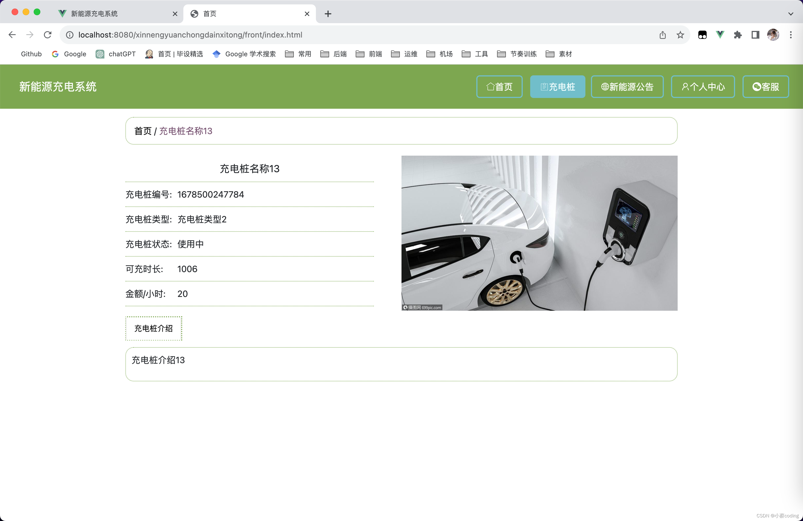Open the 素材 bookmark folder
The width and height of the screenshot is (803, 521).
click(559, 54)
